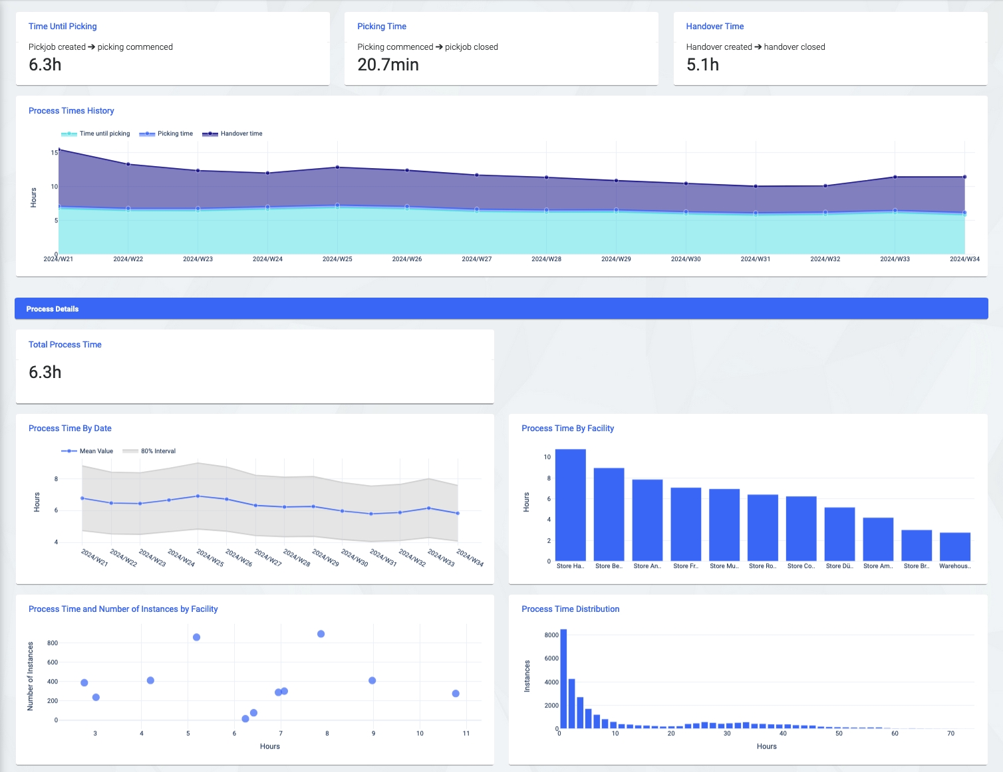Click the 'Total Process Time' heading
The image size is (1003, 772).
pos(65,345)
